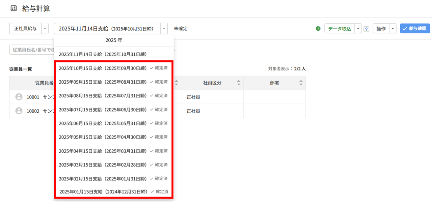Click the blue 給与確認 button
Screen dimensions: 432x203
coord(415,29)
